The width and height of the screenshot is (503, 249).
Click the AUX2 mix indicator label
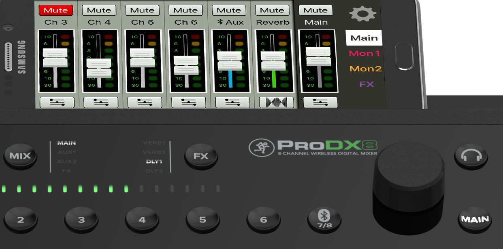[x=67, y=161]
